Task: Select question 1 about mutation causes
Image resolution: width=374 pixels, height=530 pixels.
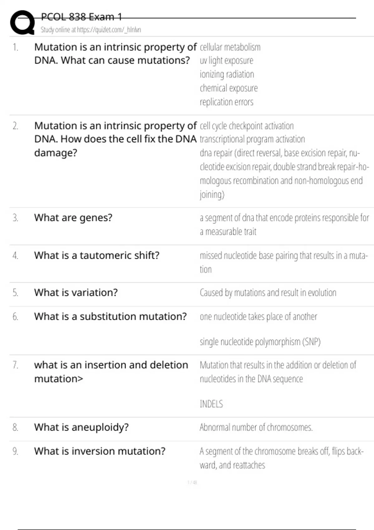Action: click(115, 54)
